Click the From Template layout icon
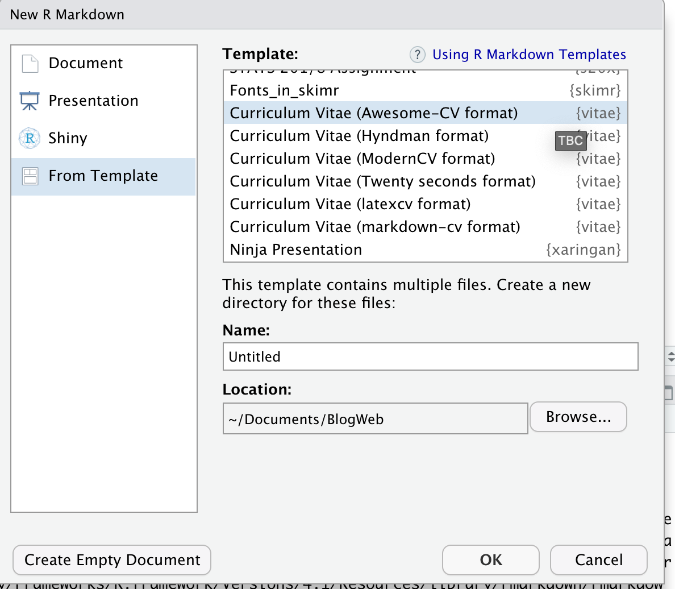Screen dimensions: 675x589 coord(30,176)
